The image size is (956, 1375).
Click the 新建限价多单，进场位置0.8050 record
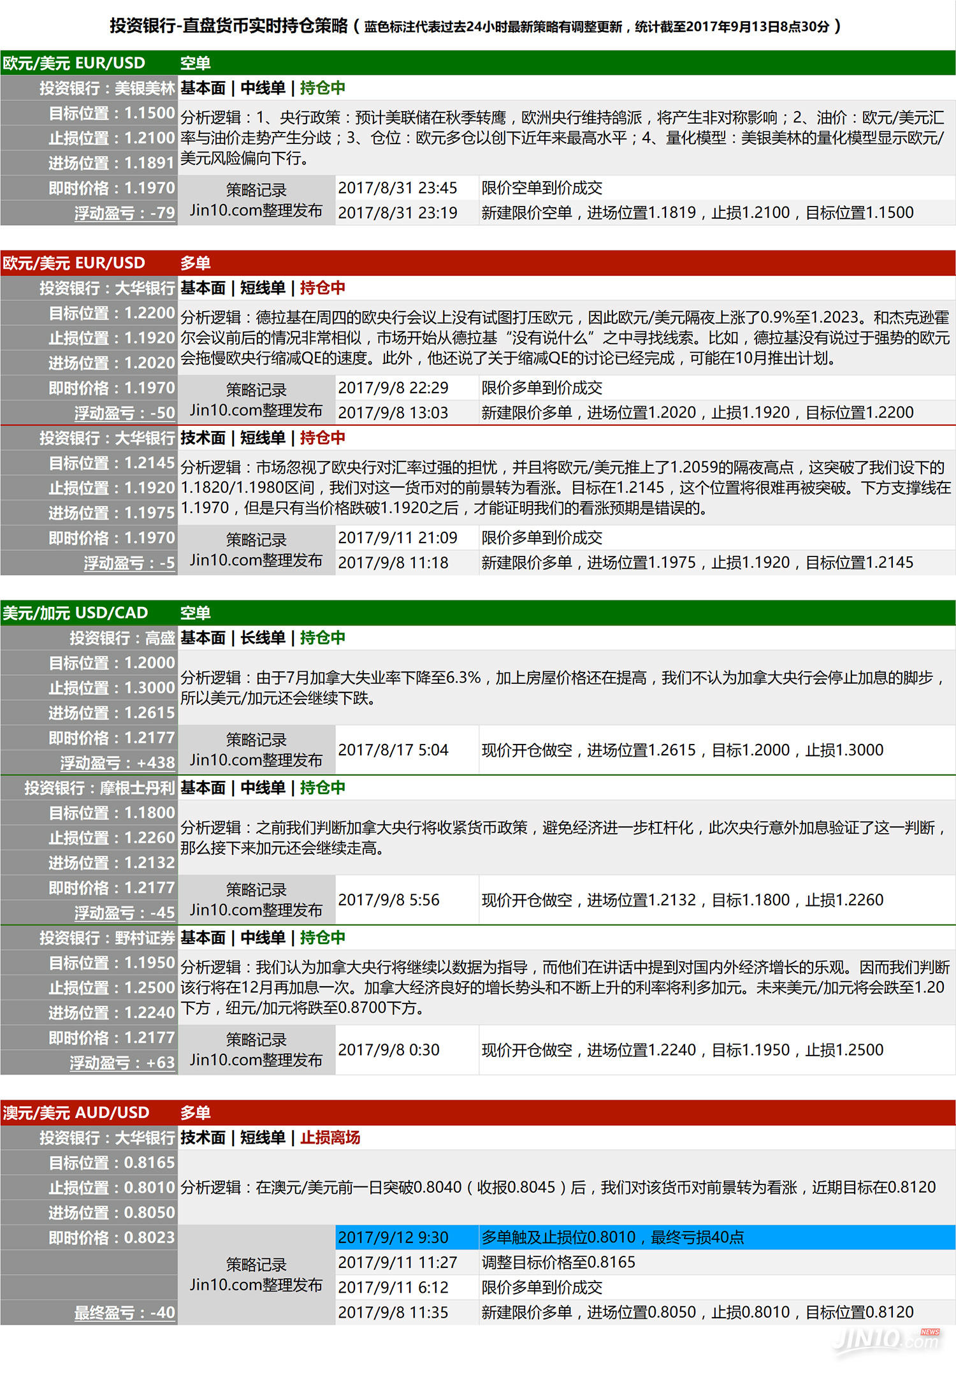[697, 1313]
